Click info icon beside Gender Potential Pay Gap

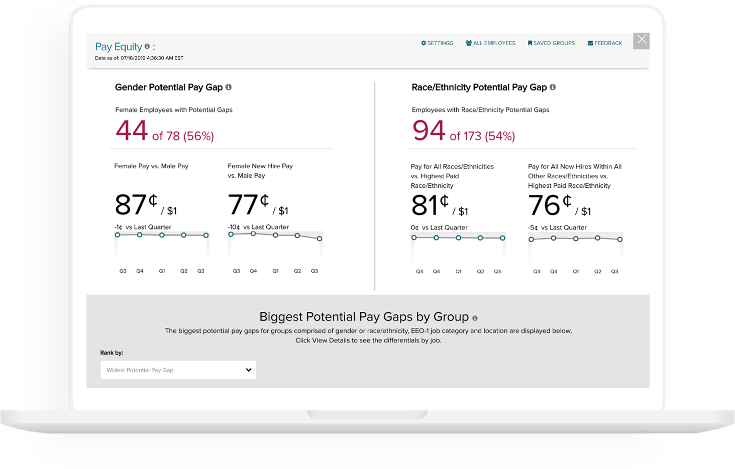coord(229,87)
